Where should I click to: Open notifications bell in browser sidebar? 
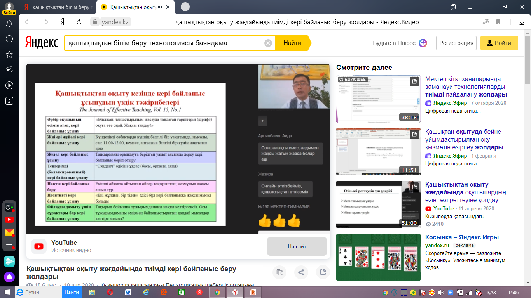tap(9, 24)
